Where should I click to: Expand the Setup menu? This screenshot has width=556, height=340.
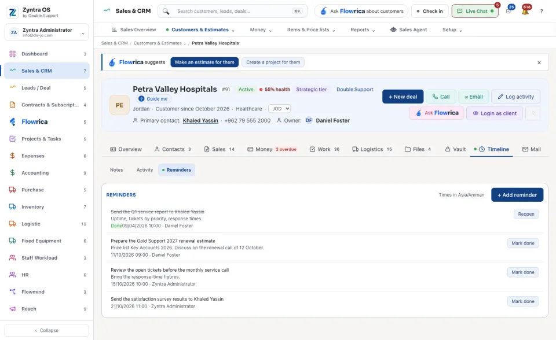[x=452, y=29]
